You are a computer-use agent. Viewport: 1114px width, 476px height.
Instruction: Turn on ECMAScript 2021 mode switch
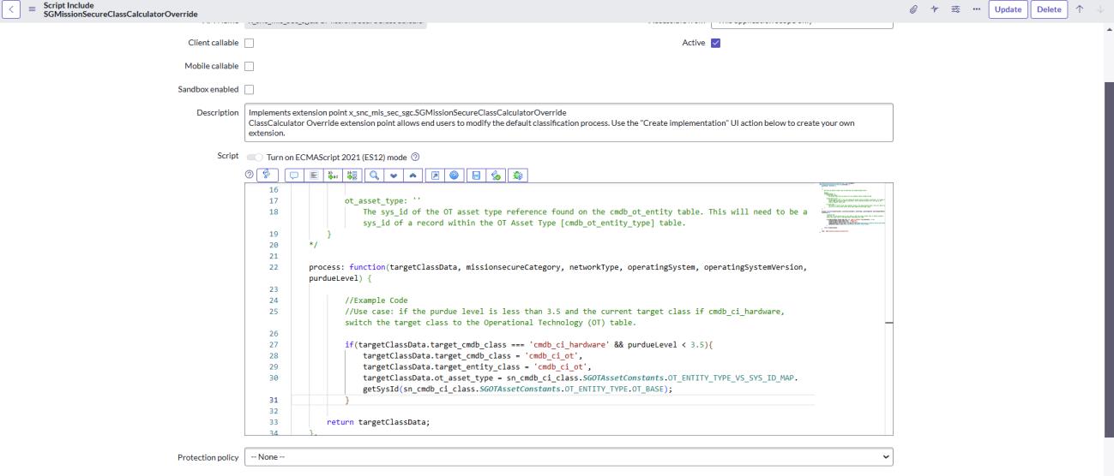coord(255,157)
